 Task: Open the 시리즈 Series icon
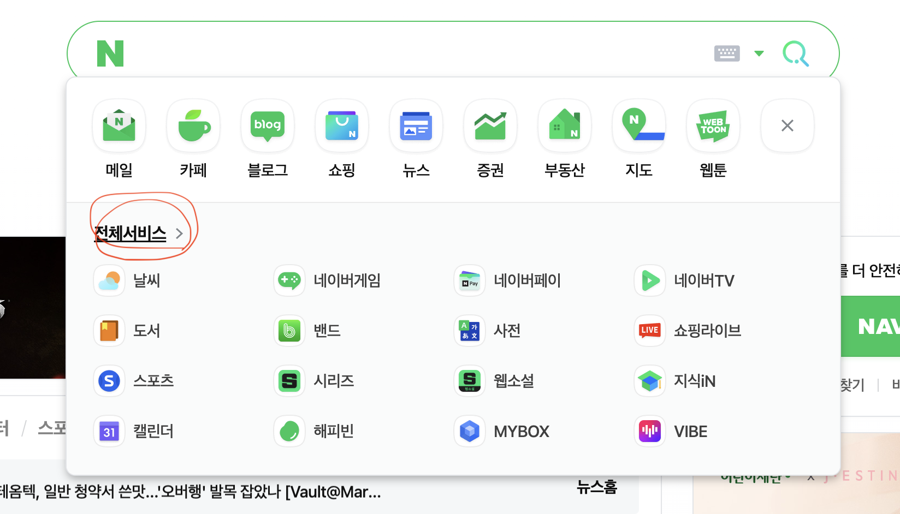[289, 381]
